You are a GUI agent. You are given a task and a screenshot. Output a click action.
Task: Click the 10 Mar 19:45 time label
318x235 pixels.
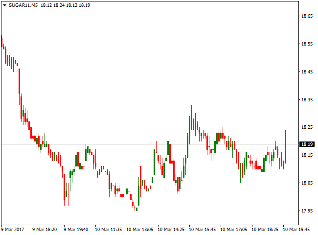[296, 230]
